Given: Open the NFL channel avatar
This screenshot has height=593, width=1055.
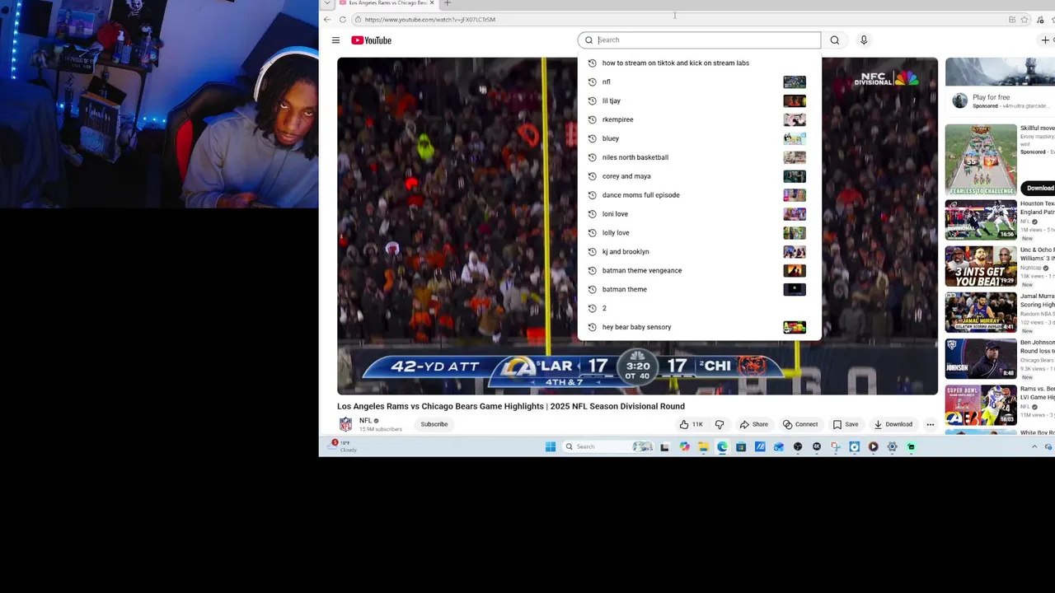Looking at the screenshot, I should click(x=345, y=424).
